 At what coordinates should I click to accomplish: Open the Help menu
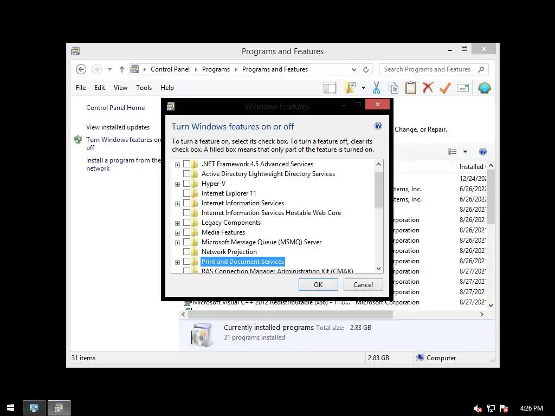167,88
